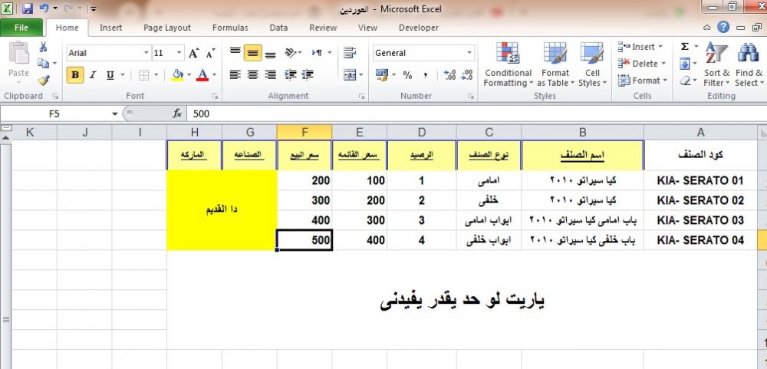
Task: Click the AutoSum sigma icon
Action: pyautogui.click(x=685, y=47)
